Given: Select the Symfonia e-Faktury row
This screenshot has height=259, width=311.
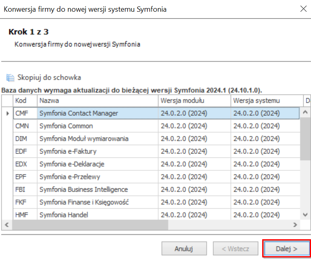Looking at the screenshot, I should (157, 151).
